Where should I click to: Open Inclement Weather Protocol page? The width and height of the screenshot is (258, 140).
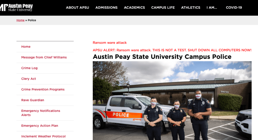point(43,136)
